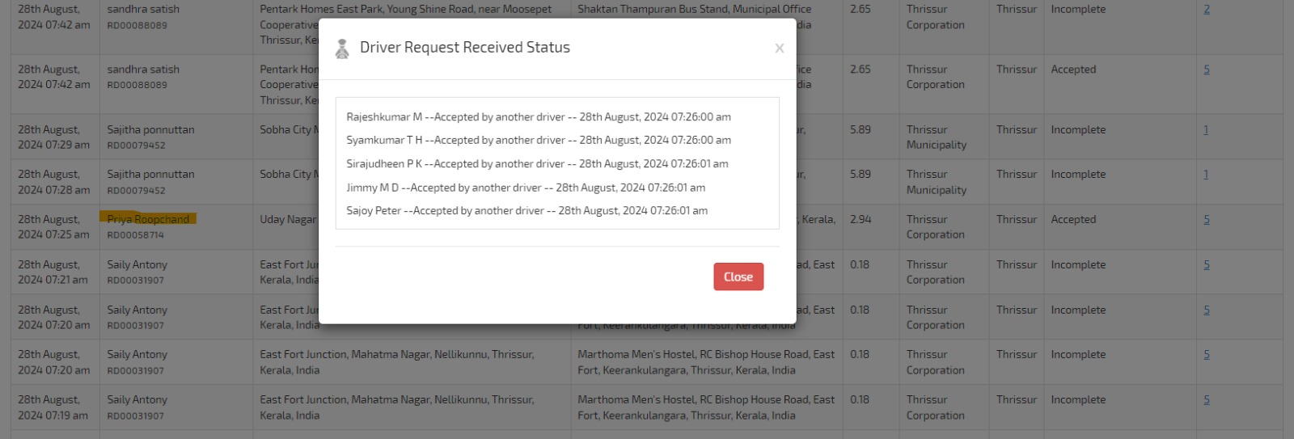Click ride ID RD00058714
1294x439 pixels.
(x=135, y=235)
